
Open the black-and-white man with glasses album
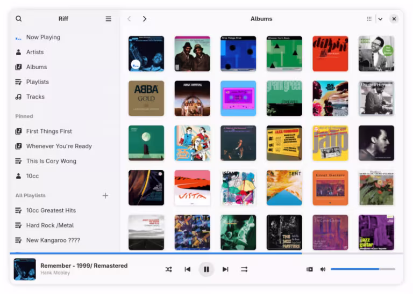pos(376,54)
